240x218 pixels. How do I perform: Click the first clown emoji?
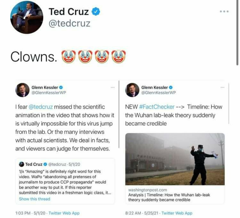coord(68,57)
